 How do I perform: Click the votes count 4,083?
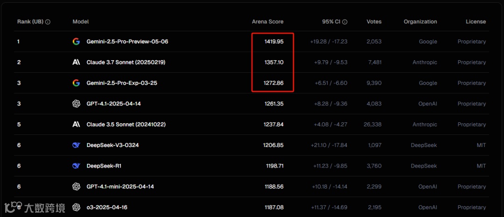click(374, 104)
